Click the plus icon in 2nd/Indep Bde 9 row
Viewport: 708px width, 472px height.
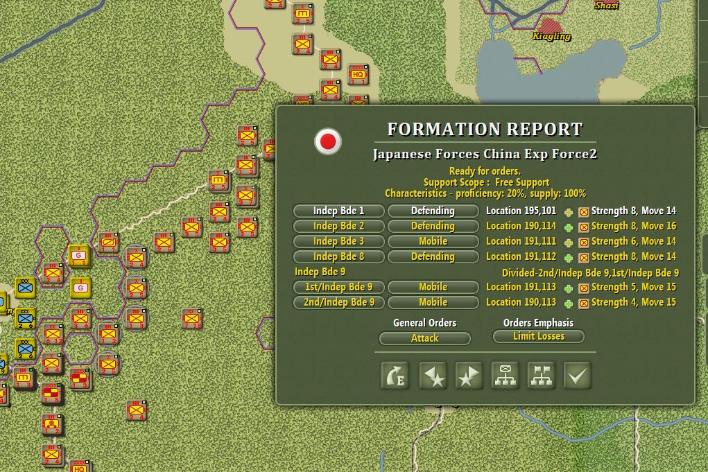[569, 304]
